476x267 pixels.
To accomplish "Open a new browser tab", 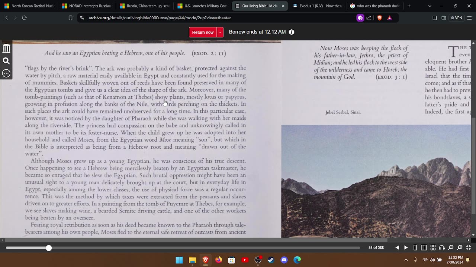I will (409, 6).
